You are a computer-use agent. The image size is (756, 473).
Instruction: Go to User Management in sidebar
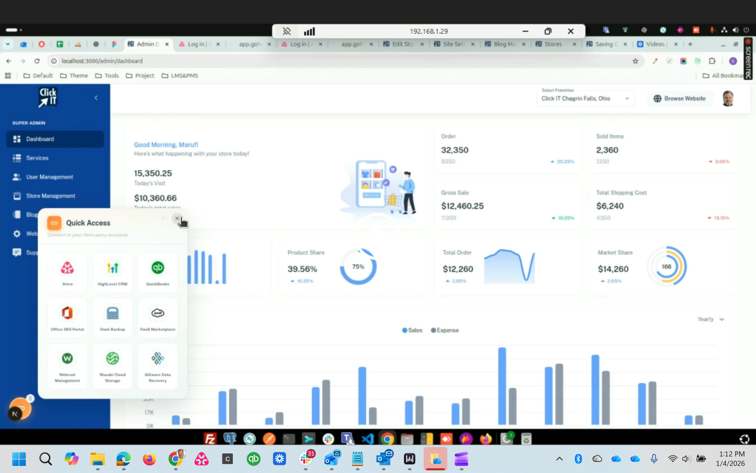[49, 177]
